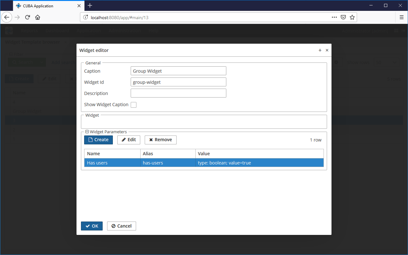
Task: Confirm the dialog with OK button
Action: [92, 226]
